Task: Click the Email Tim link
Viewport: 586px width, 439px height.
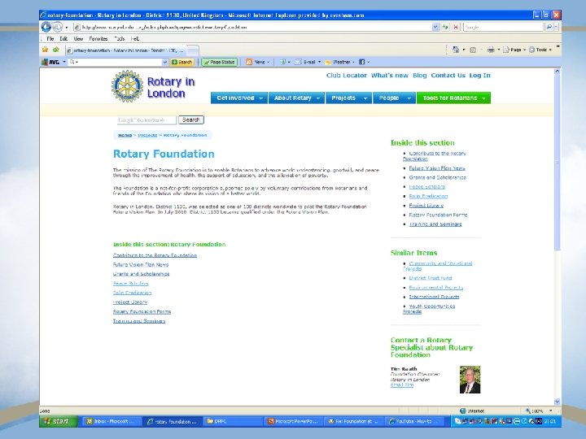Action: pos(402,385)
